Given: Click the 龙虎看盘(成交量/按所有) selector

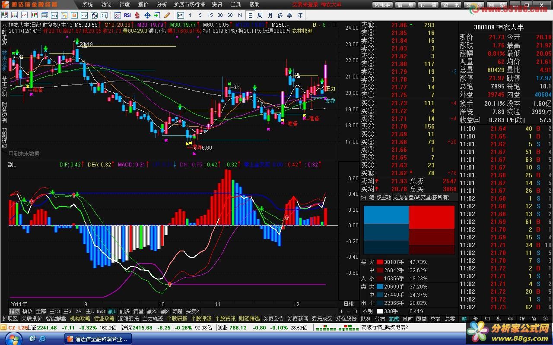Looking at the screenshot, I should point(421,198).
